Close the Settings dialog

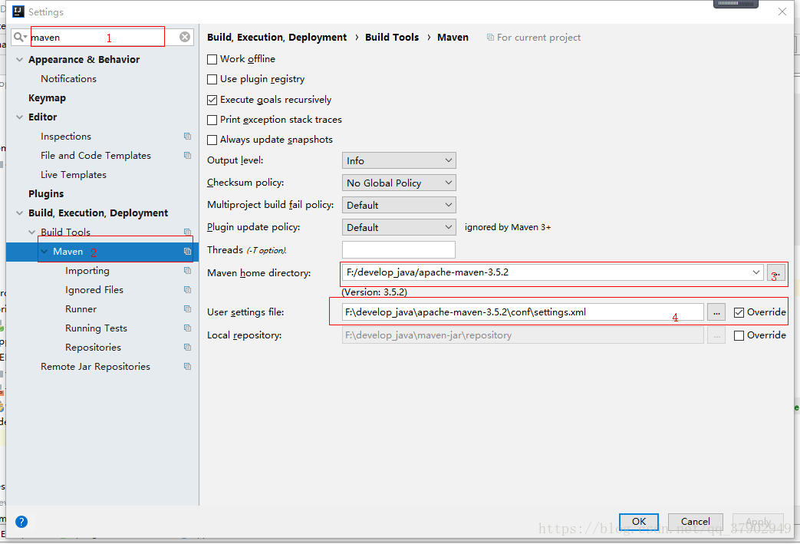(x=782, y=12)
